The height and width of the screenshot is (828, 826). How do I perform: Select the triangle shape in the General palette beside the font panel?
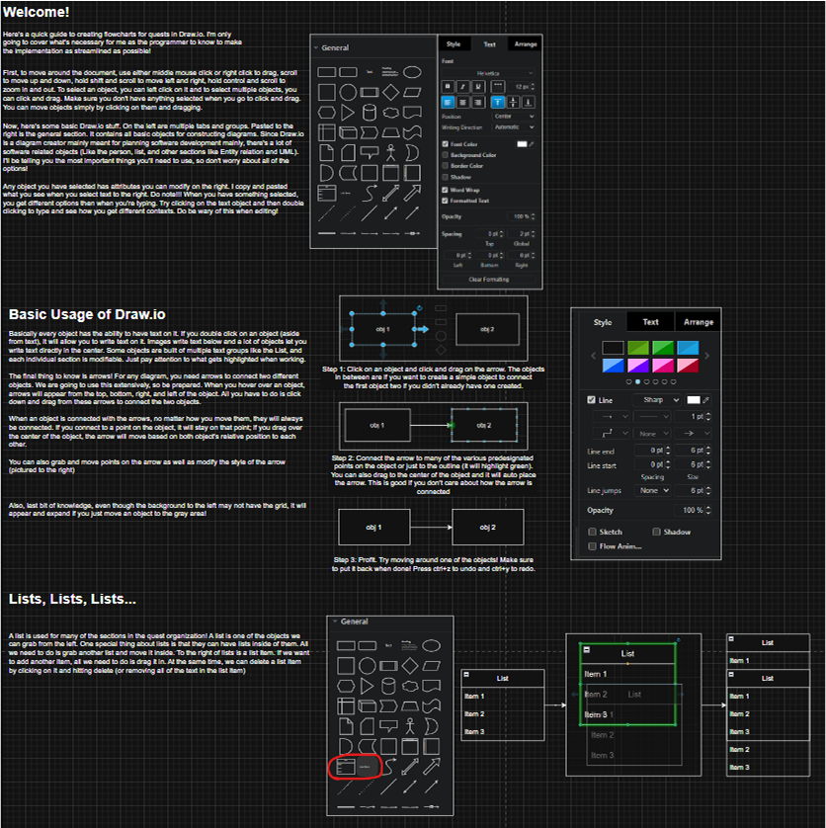[x=348, y=112]
